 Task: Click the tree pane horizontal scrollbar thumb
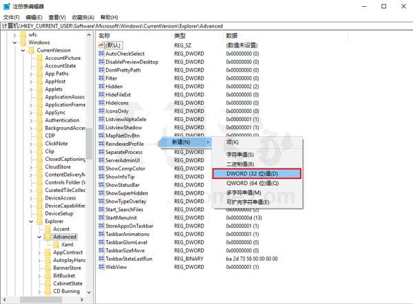coord(41,299)
